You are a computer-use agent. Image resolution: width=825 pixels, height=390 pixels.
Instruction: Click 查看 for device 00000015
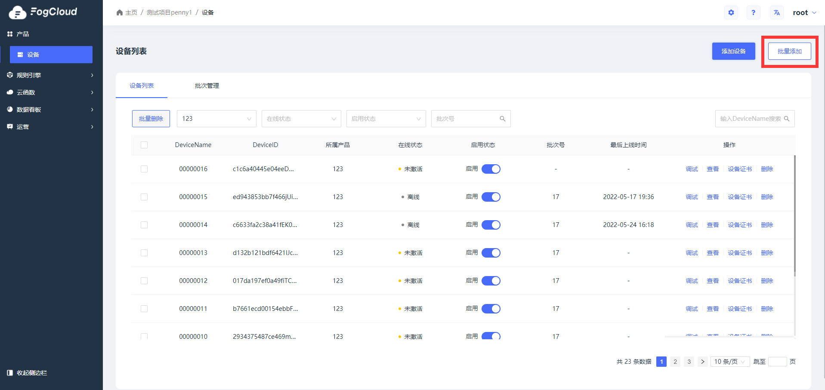coord(713,197)
